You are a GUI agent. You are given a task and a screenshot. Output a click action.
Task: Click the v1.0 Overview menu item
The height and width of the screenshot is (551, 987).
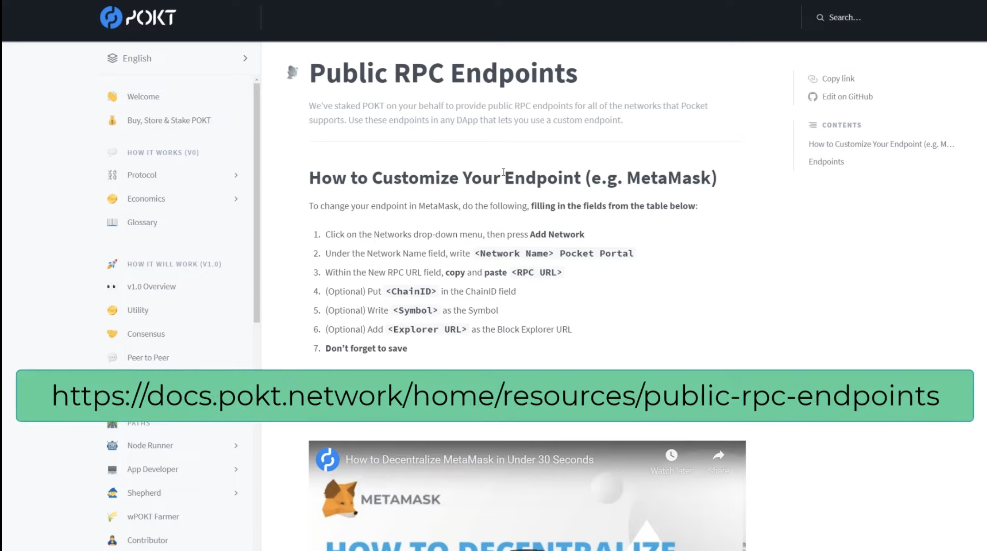point(151,285)
